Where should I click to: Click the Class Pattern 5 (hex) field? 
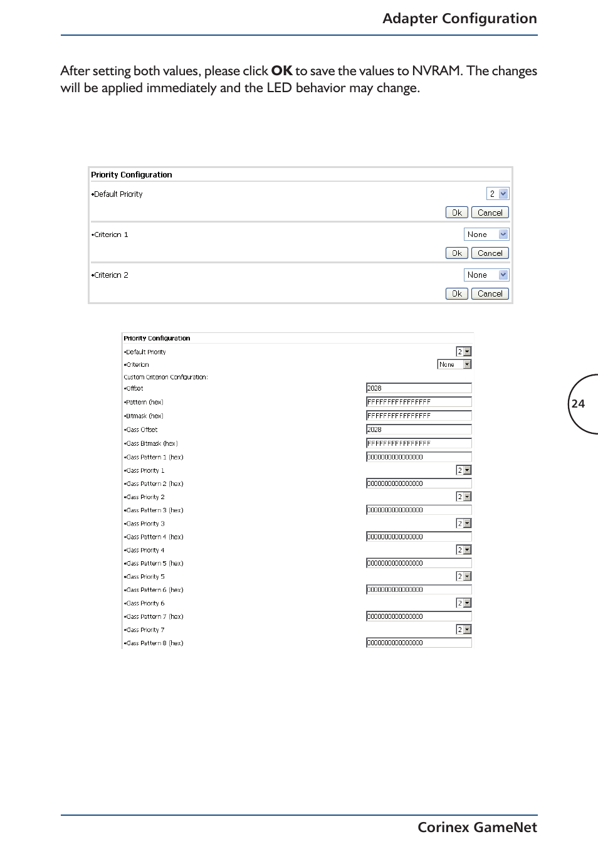tap(419, 563)
